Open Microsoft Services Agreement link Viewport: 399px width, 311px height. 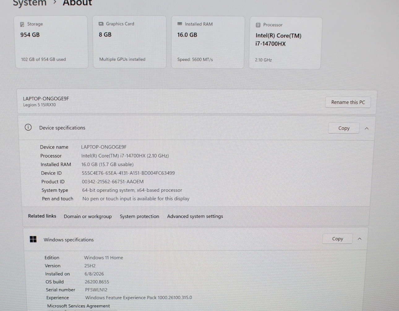(x=78, y=306)
